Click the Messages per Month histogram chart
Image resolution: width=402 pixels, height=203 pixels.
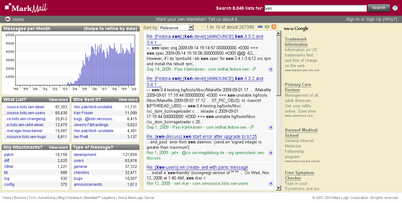pyautogui.click(x=75, y=60)
